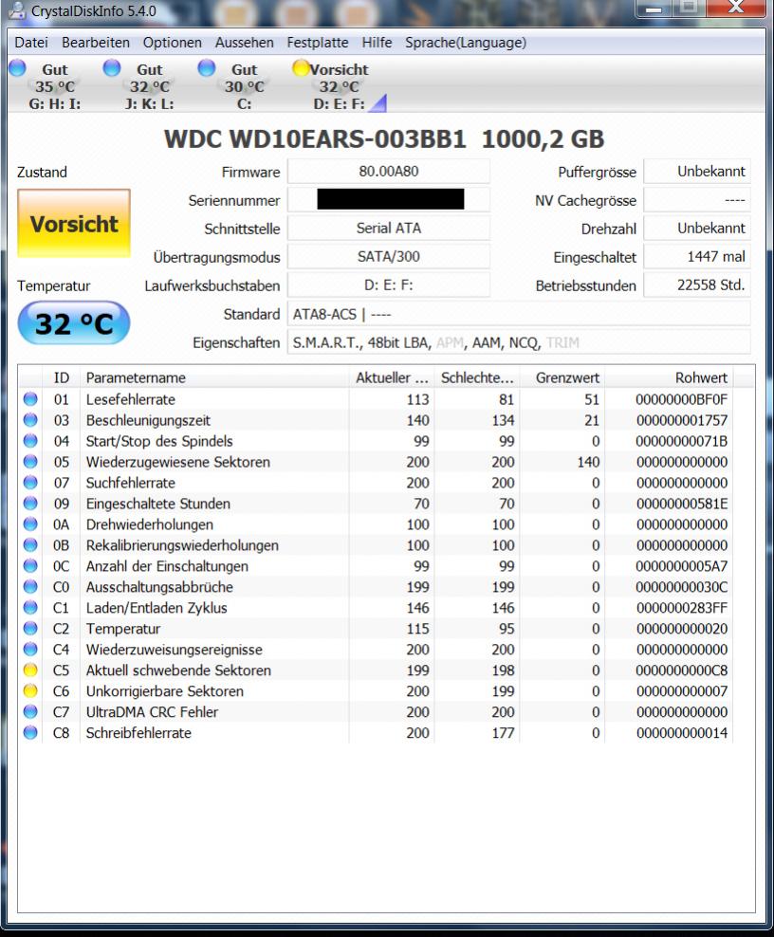Viewport: 774px width, 937px height.
Task: Click the Drehzahl field Unbekannt
Action: (697, 229)
